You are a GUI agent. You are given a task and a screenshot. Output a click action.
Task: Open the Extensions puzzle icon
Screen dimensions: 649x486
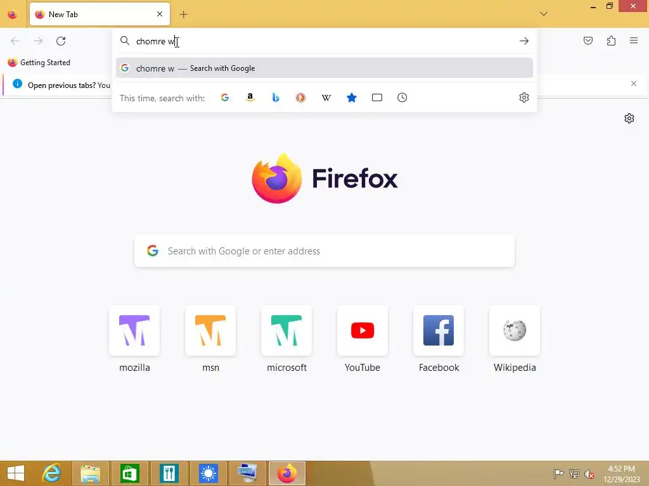coord(611,40)
